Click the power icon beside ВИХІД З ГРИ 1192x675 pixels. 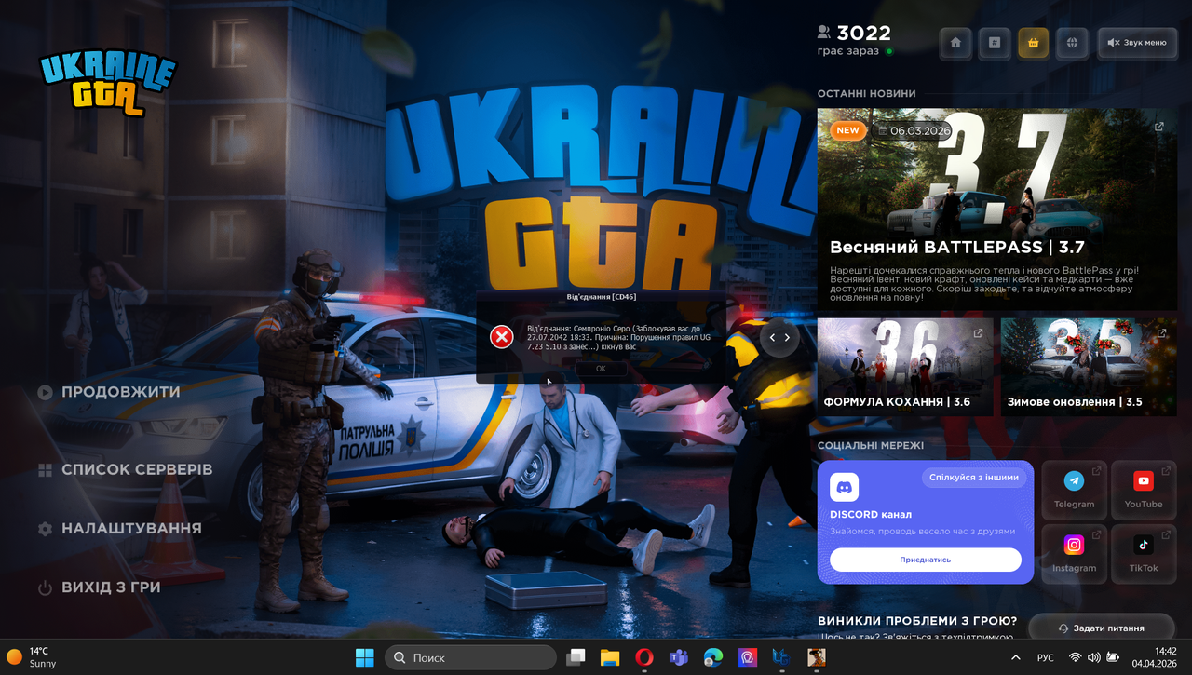[x=45, y=587]
